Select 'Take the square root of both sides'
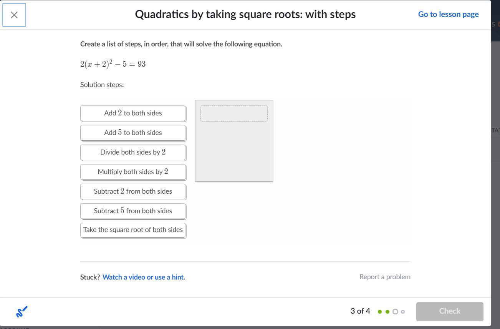Screen dimensions: 500x329 click(133, 230)
